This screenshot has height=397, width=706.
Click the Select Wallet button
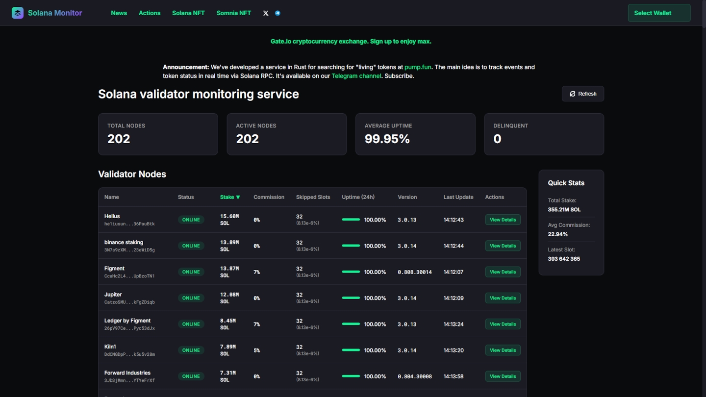click(659, 13)
